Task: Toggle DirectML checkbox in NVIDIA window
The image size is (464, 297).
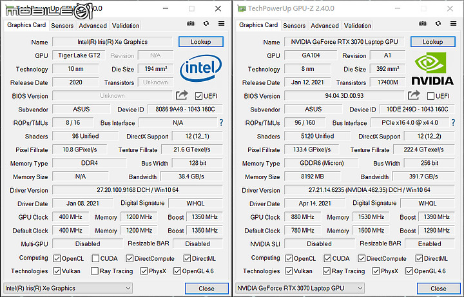Action: click(419, 258)
